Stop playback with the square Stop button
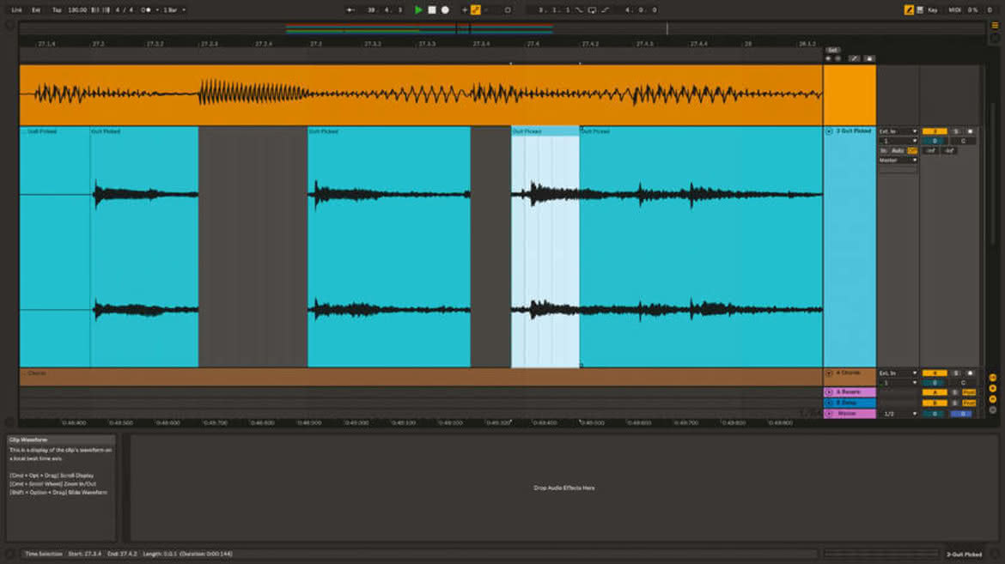Screen dimensions: 1005x564 tap(432, 9)
